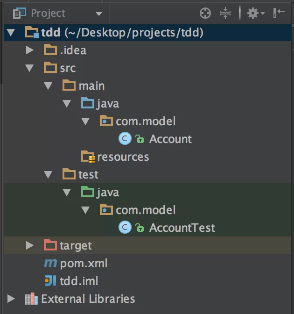Image resolution: width=294 pixels, height=314 pixels.
Task: Click the src folder icon
Action: pyautogui.click(x=50, y=67)
